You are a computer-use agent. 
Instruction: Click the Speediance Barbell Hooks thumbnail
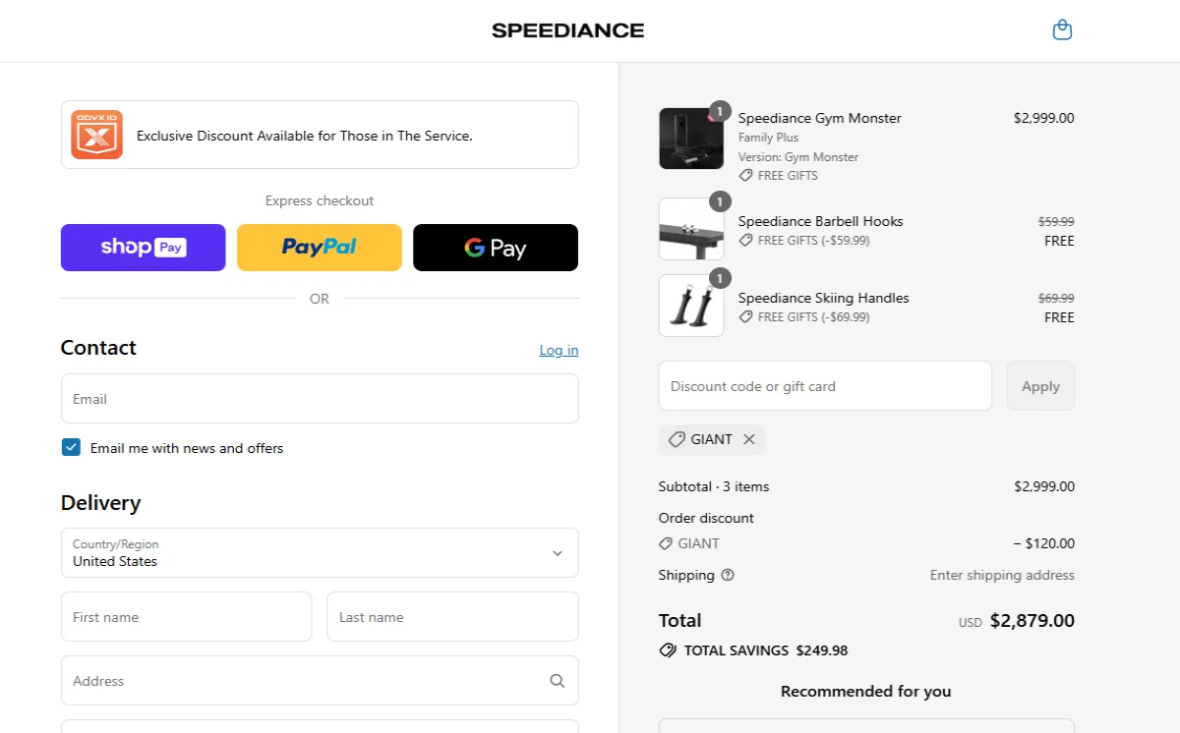690,229
